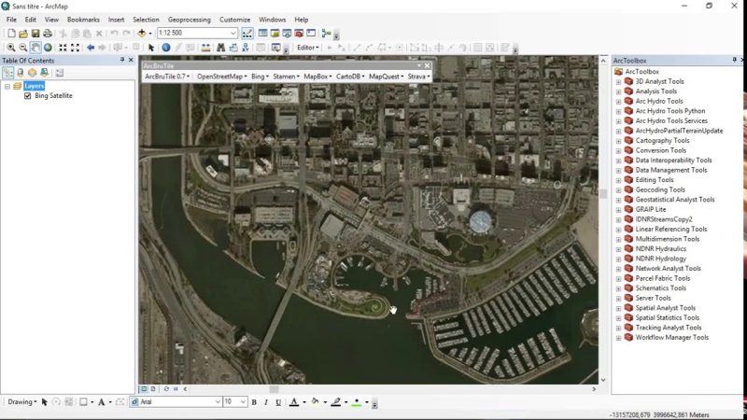Zoom to Full Extent globe
The width and height of the screenshot is (747, 420).
click(48, 48)
